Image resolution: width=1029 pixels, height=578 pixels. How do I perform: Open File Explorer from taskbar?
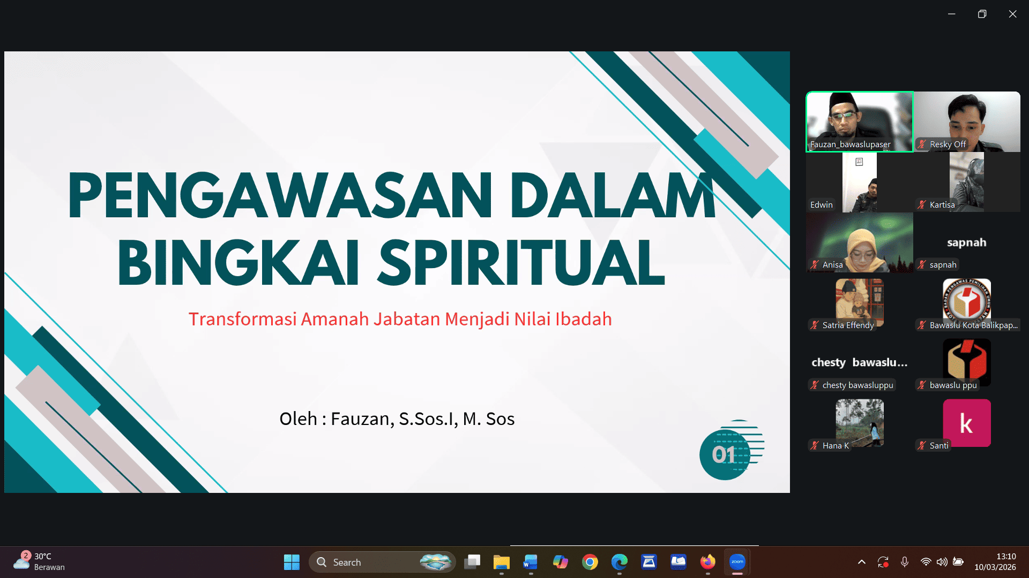click(501, 562)
